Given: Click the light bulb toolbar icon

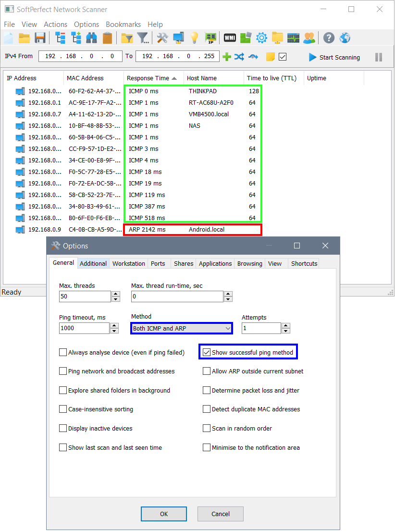Looking at the screenshot, I should tap(195, 38).
